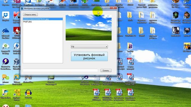Open the Witcher 3 wolf shortcut
The height and width of the screenshot is (107, 191).
click(x=187, y=32)
